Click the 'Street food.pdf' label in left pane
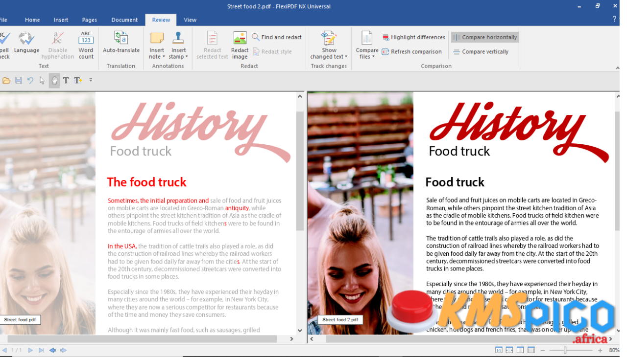The image size is (627, 357). click(20, 319)
